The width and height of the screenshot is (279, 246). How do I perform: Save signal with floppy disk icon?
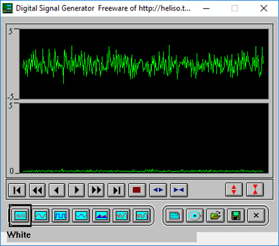pyautogui.click(x=236, y=216)
